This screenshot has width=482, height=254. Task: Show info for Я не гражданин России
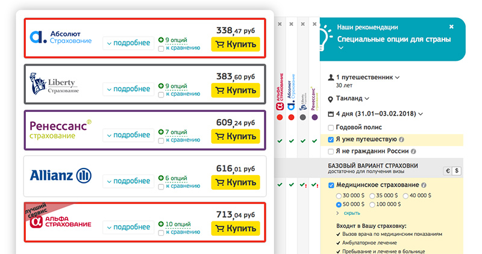pyautogui.click(x=413, y=152)
